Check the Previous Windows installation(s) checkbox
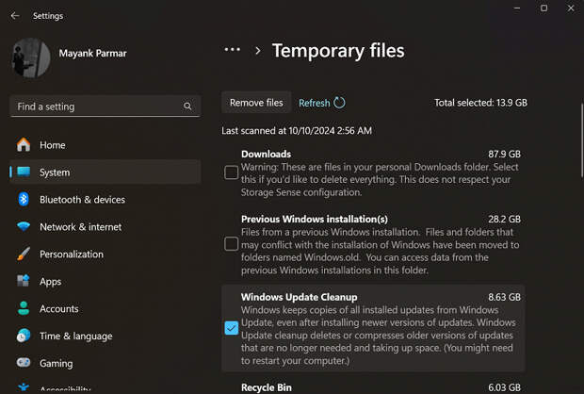The image size is (584, 394). (x=232, y=244)
